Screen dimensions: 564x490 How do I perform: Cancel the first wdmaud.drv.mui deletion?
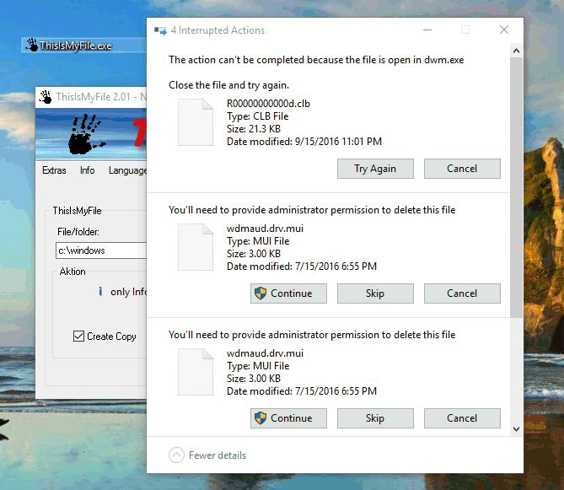pyautogui.click(x=462, y=293)
